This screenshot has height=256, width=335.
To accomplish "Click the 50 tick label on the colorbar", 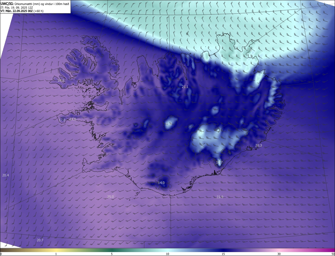I will [x=333, y=254].
